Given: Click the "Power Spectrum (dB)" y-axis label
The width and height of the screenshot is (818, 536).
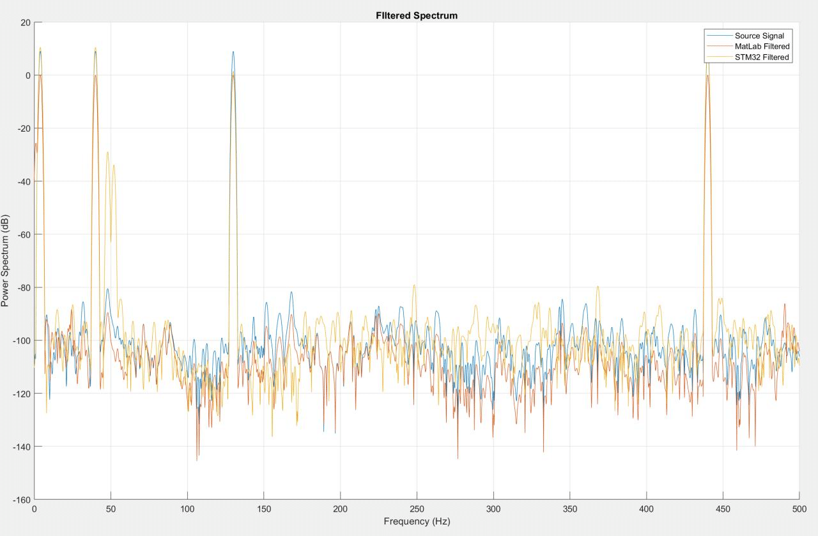Looking at the screenshot, I should [6, 260].
